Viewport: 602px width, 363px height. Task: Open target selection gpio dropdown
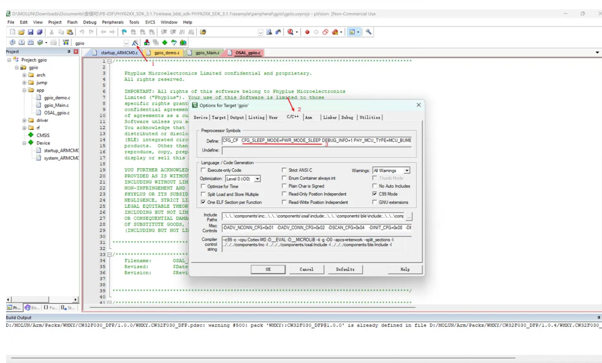126,43
